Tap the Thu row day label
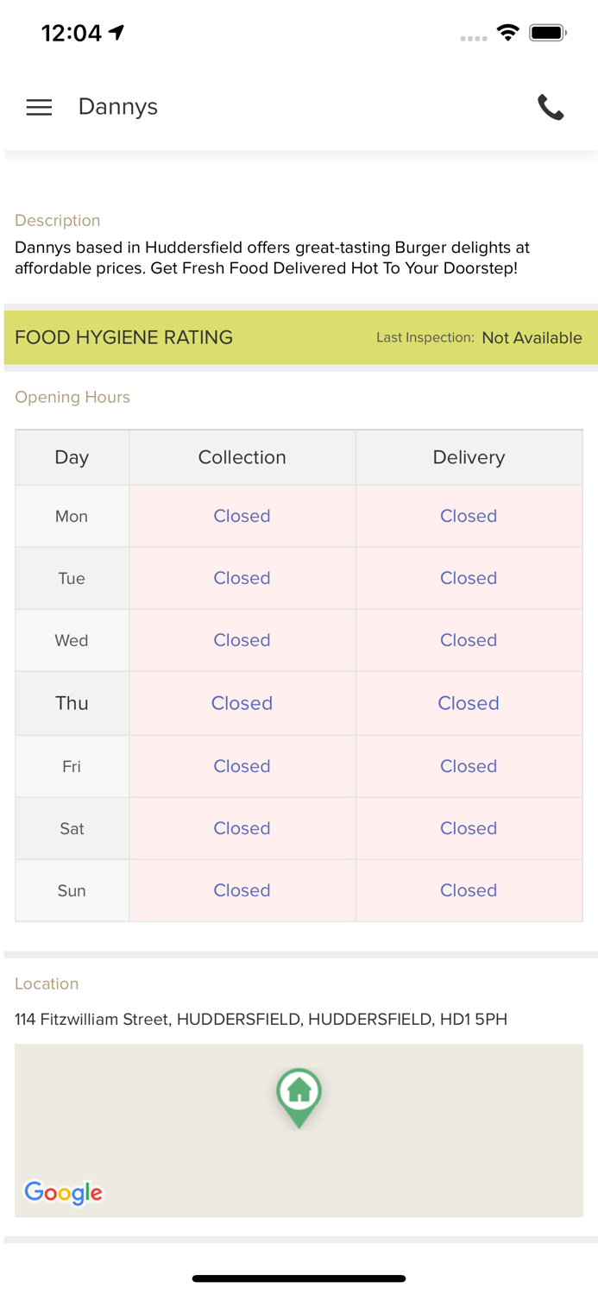Screen dimensions: 598x1294 pyautogui.click(x=72, y=703)
